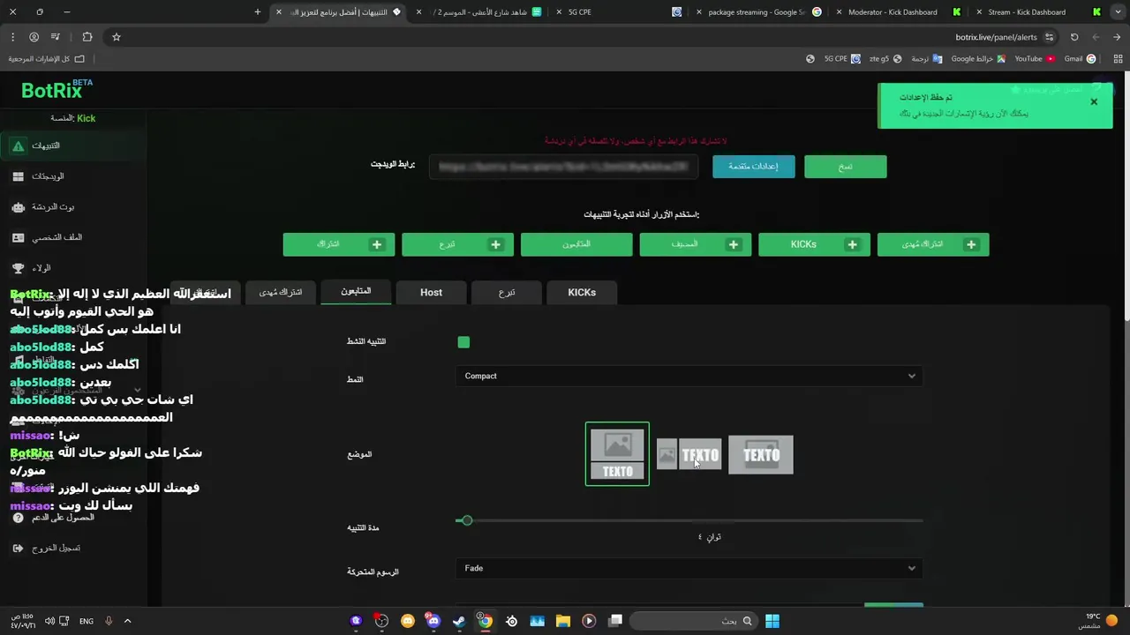Test the المتابعون alert button

point(576,244)
